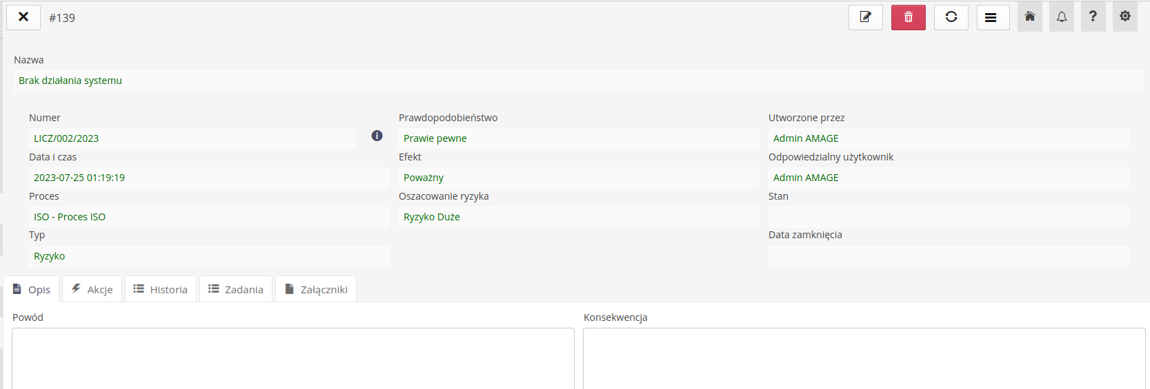
Task: Click inside the Powód text area
Action: click(x=293, y=358)
